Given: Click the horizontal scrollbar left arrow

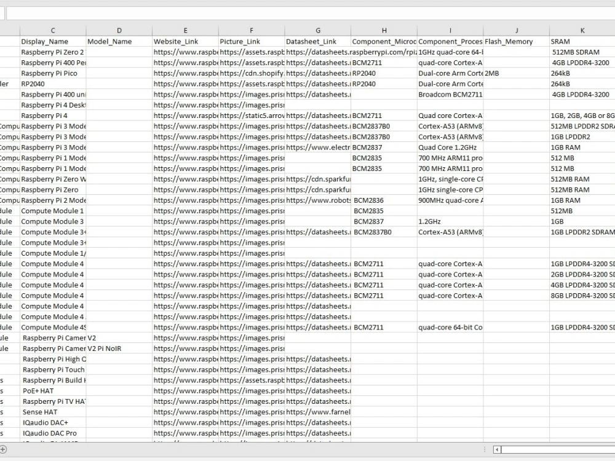Looking at the screenshot, I should coord(497,450).
